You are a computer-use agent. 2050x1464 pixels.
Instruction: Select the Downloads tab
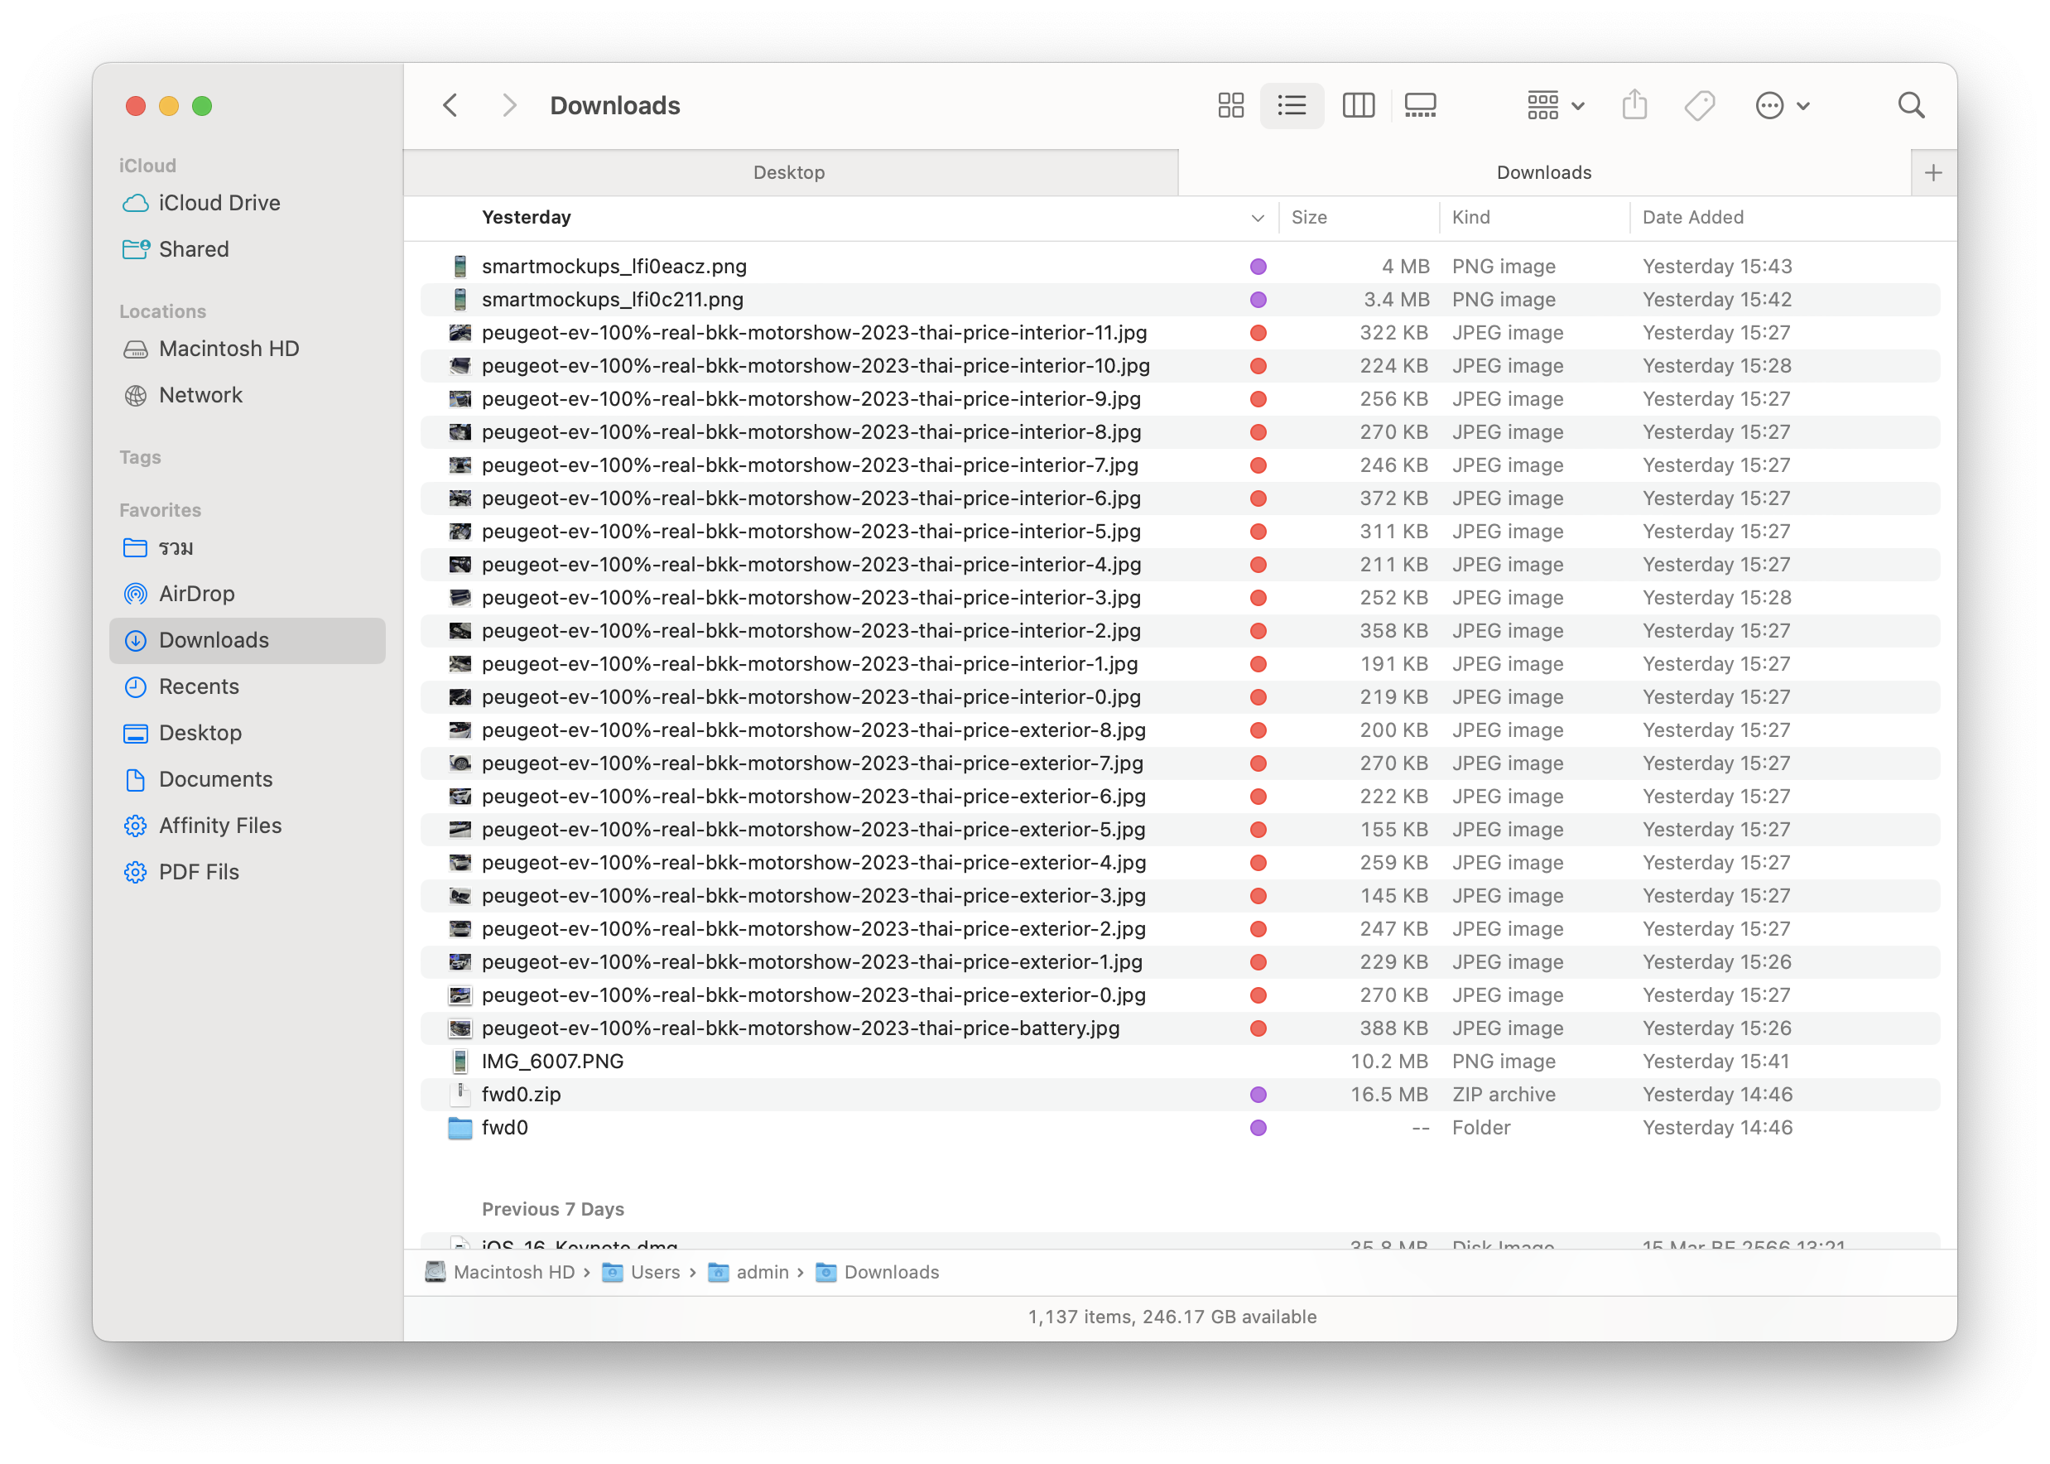pos(1542,172)
